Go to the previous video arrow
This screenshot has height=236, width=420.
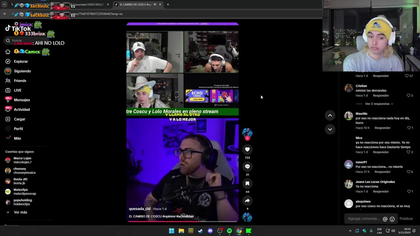[330, 115]
